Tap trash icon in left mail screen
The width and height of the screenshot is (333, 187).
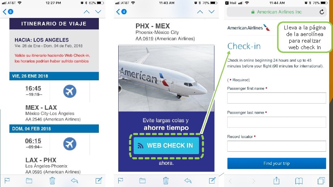(x=52, y=181)
